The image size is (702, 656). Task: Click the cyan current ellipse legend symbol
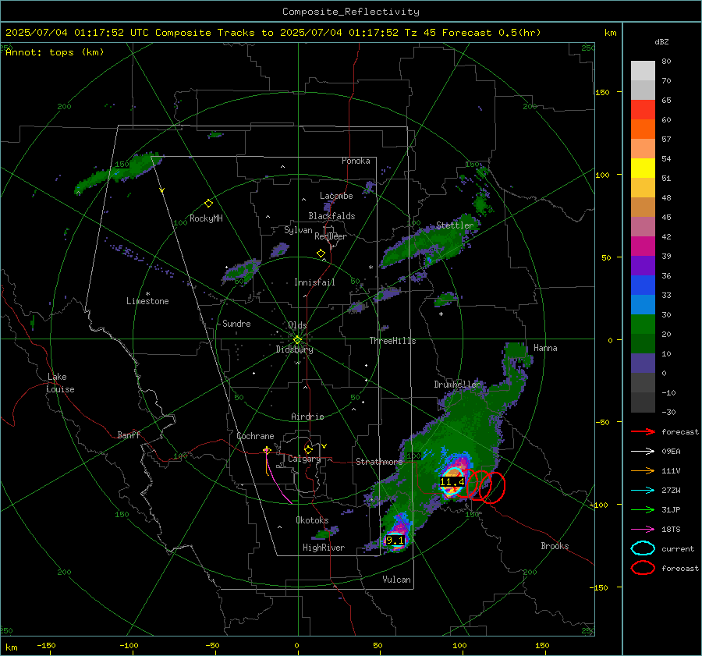click(643, 548)
